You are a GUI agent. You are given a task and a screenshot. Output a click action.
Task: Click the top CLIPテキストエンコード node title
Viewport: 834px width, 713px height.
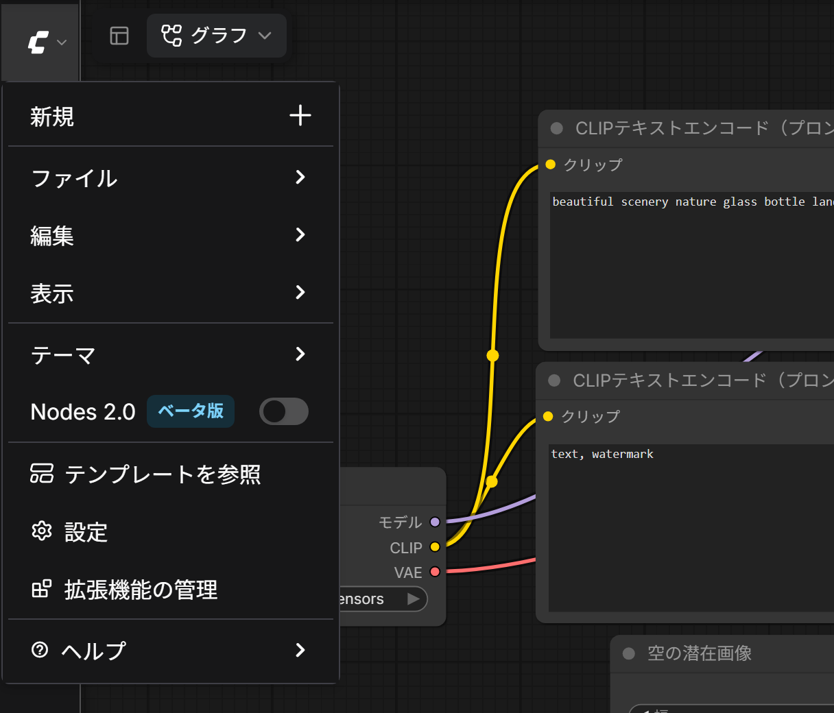coord(704,128)
